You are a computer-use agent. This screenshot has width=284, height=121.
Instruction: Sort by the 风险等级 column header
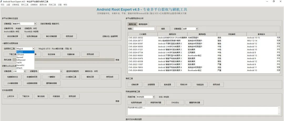tap(232, 34)
